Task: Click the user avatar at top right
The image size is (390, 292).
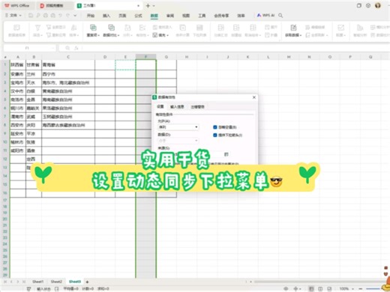Action: click(x=378, y=5)
